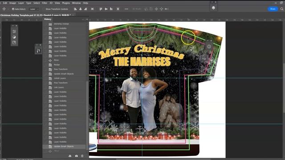Image resolution: width=285 pixels, height=160 pixels.
Task: Open the collapsed Layers panel icon
Action: pyautogui.click(x=213, y=8)
